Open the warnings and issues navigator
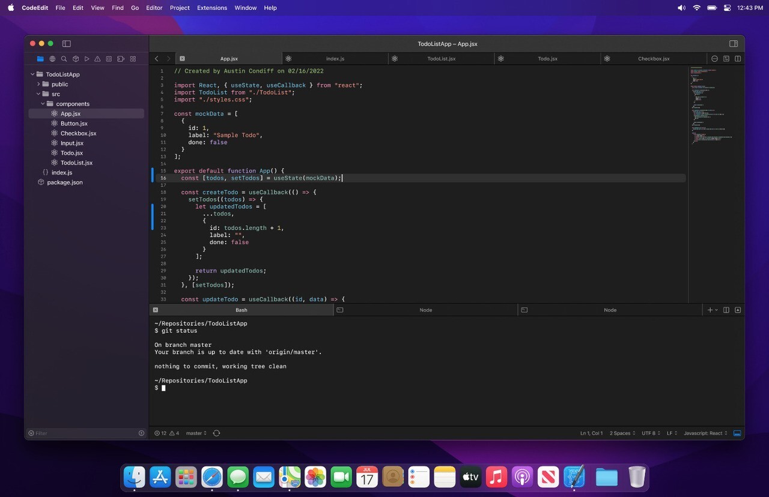 point(99,59)
